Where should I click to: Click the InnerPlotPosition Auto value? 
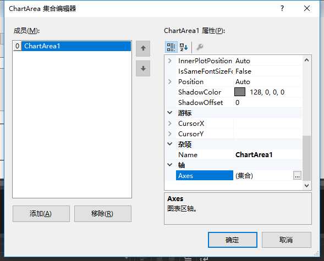tap(243, 61)
